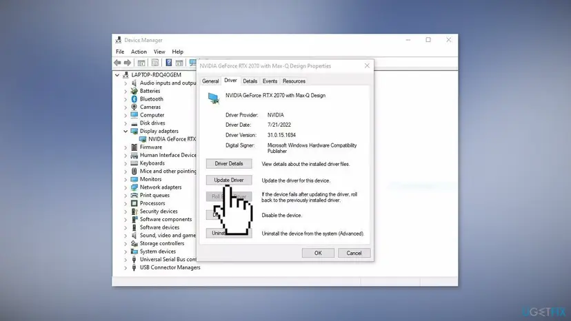Select the LAPTOP-RDQ4OGEM computer name
This screenshot has width=571, height=321.
[157, 75]
